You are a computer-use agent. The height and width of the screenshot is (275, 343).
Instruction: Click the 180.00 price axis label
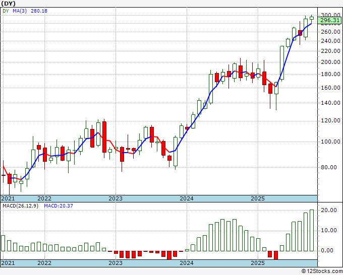[330, 74]
